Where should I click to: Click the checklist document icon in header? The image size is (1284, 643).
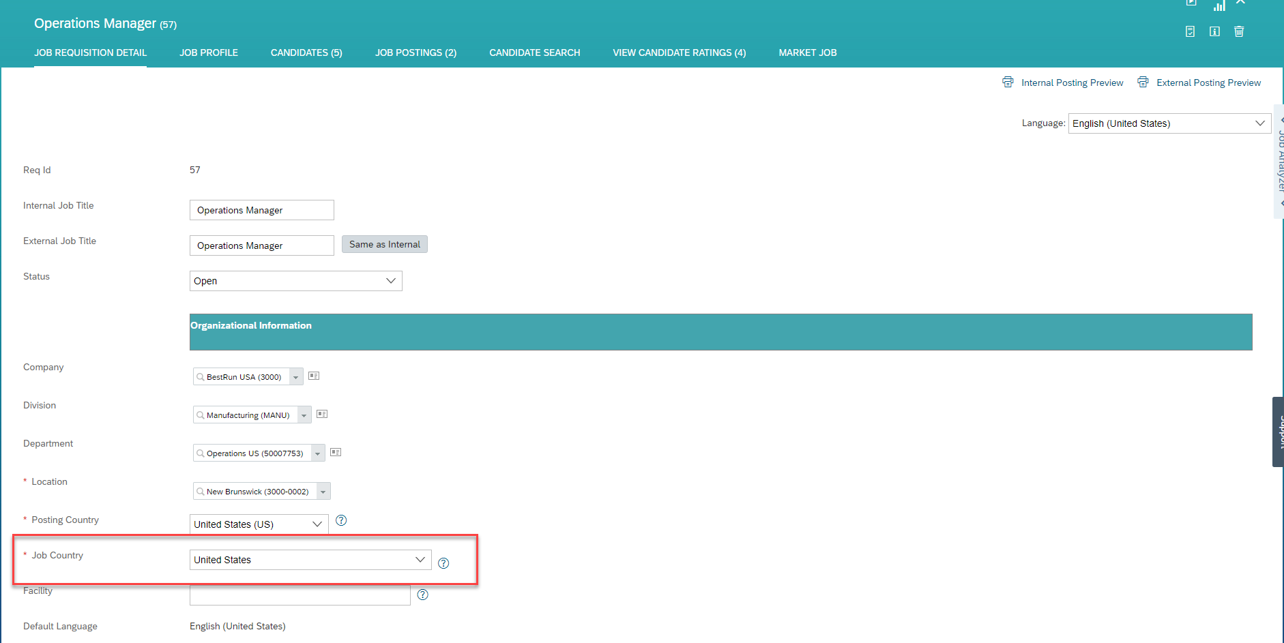(x=1190, y=31)
